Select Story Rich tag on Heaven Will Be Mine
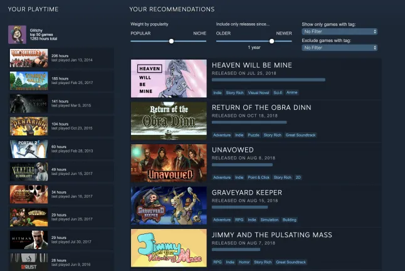Image resolution: width=405 pixels, height=271 pixels. [x=234, y=92]
